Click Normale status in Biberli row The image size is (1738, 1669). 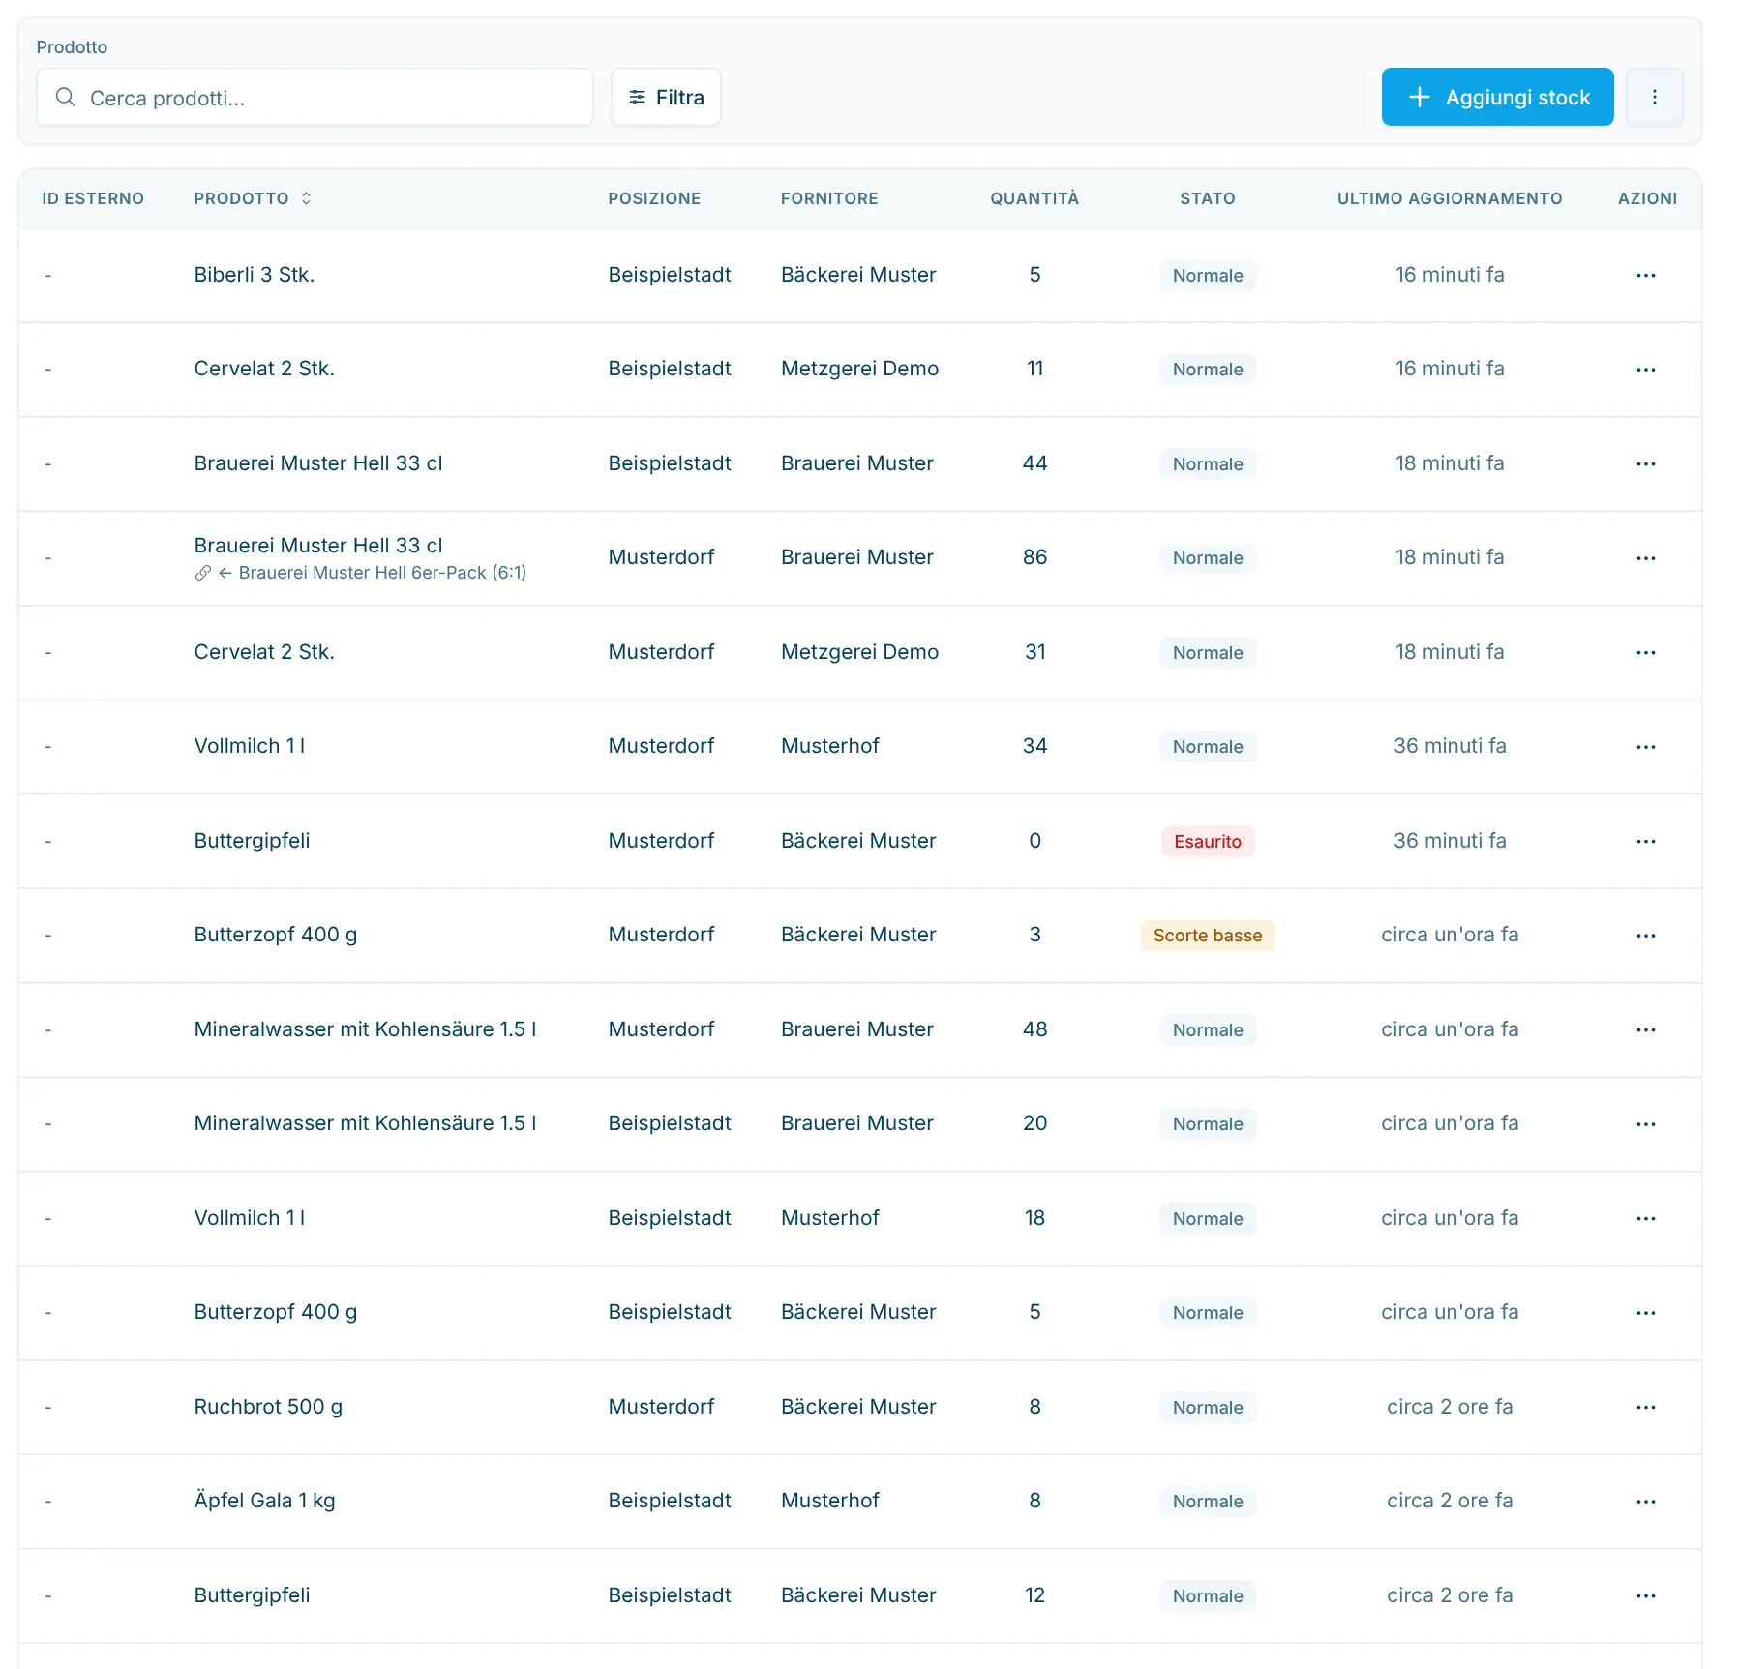[1207, 276]
